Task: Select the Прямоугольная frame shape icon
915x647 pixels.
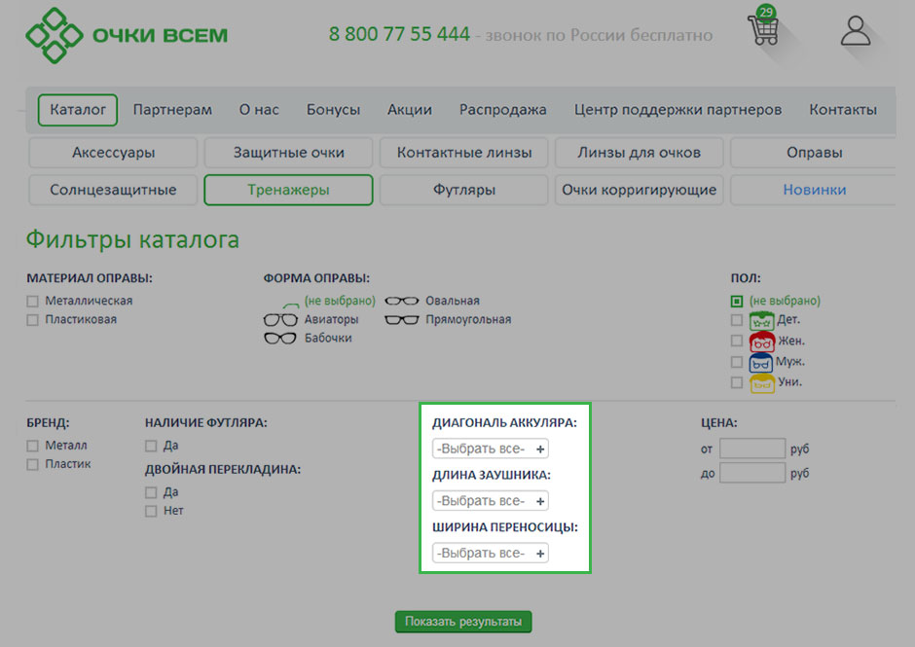Action: 402,320
